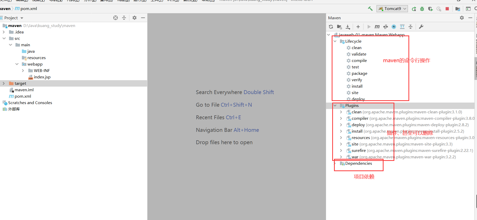Expand the target folder
This screenshot has width=477, height=220.
(4, 84)
